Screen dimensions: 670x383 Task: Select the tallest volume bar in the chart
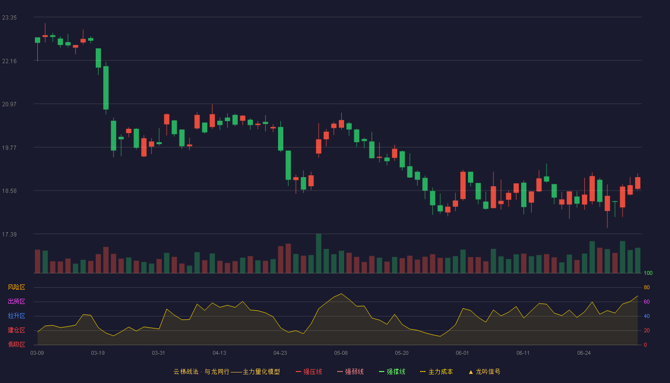click(x=319, y=253)
